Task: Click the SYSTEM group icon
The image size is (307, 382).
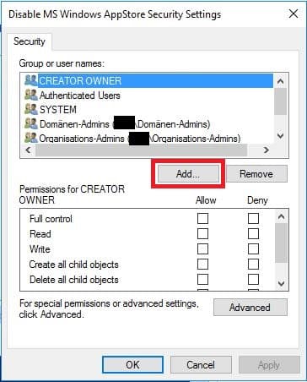Action: pos(30,109)
